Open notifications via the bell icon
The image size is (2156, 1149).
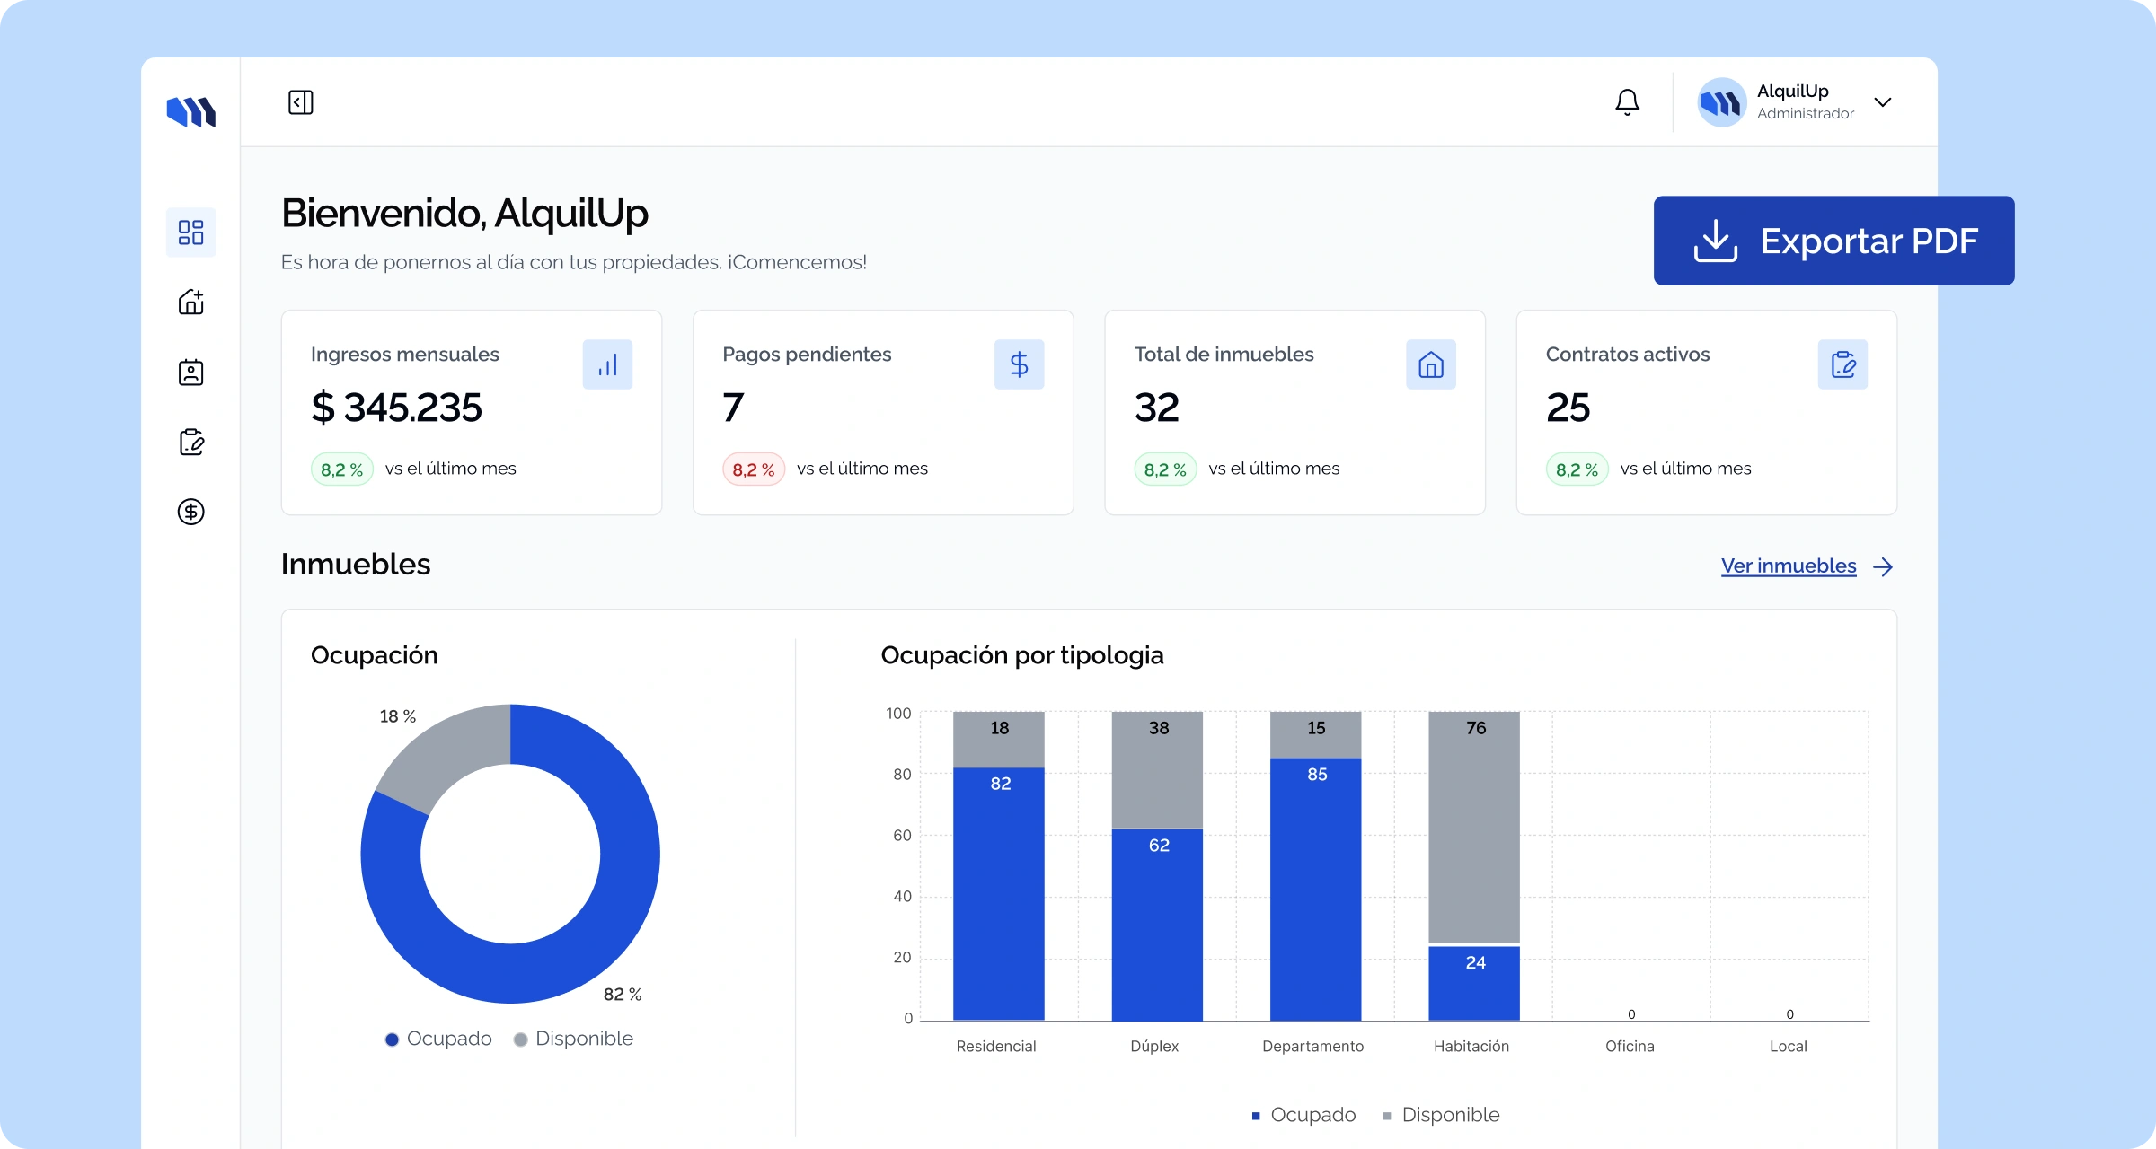1626,101
